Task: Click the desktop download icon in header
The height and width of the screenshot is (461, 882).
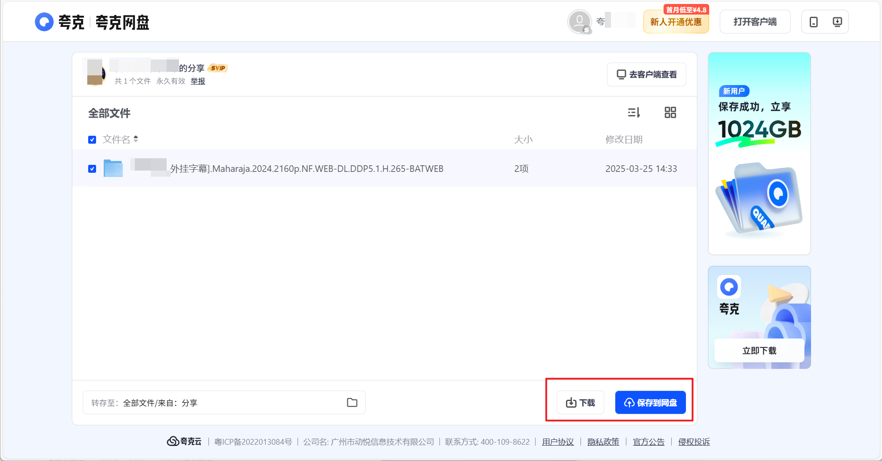Action: tap(837, 22)
